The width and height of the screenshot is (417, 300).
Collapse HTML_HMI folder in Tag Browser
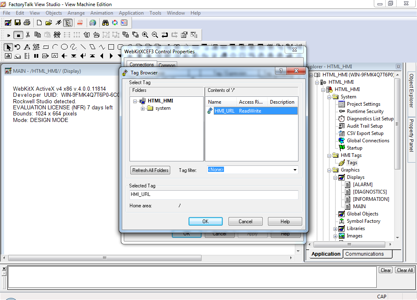135,101
